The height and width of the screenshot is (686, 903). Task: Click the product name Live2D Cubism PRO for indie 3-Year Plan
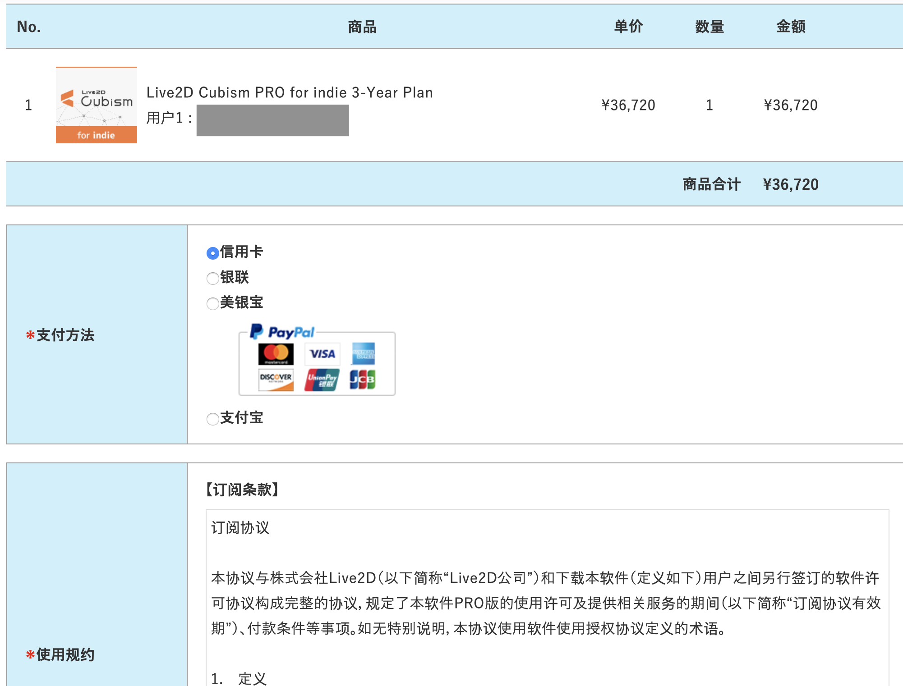290,92
